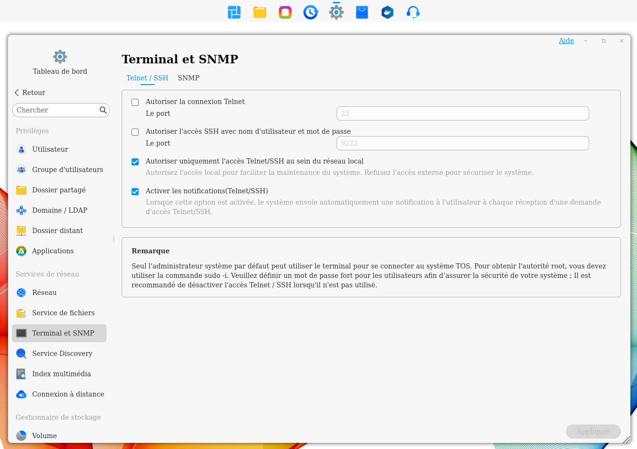This screenshot has height=449, width=637.
Task: Open the Utilisateur settings icon
Action: point(21,149)
